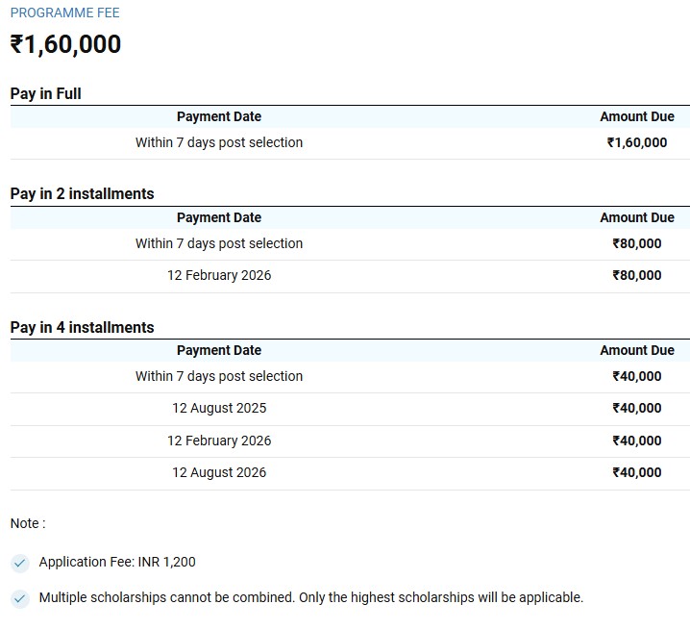Image resolution: width=690 pixels, height=630 pixels.
Task: Click the Pay in Full heading
Action: 45,93
